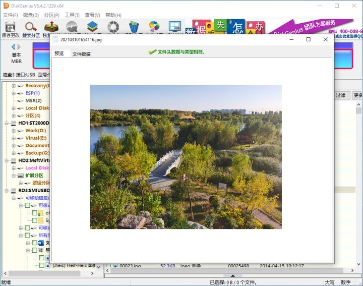Screen dimensions: 363x286
Task: Click the drive icon beside Work(D:)
Action: click(x=21, y=131)
